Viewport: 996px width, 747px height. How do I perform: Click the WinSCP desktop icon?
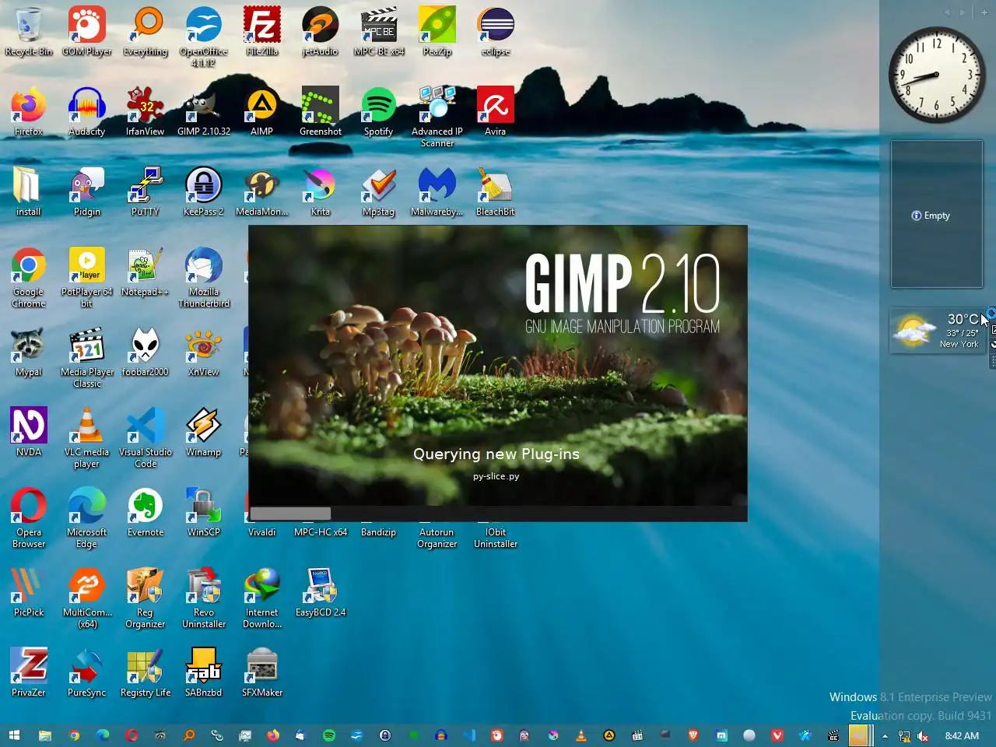tap(204, 512)
